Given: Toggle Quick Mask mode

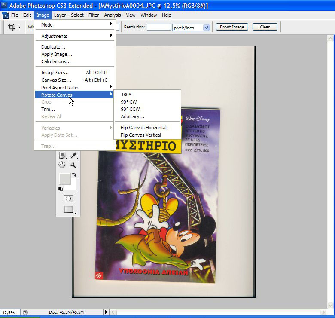Looking at the screenshot, I should pos(68,199).
